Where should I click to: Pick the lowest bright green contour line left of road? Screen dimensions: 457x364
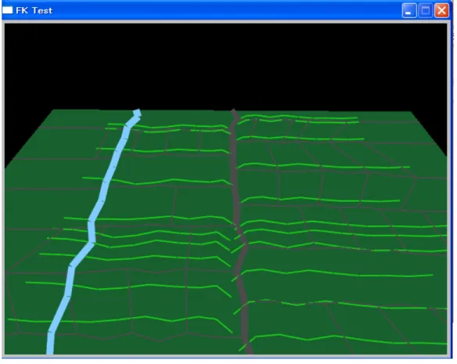tap(120, 321)
